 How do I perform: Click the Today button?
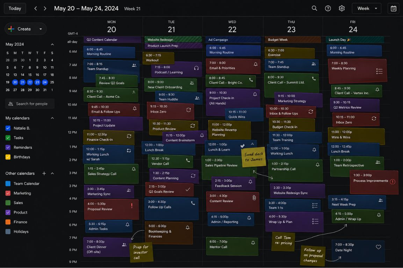pos(15,8)
